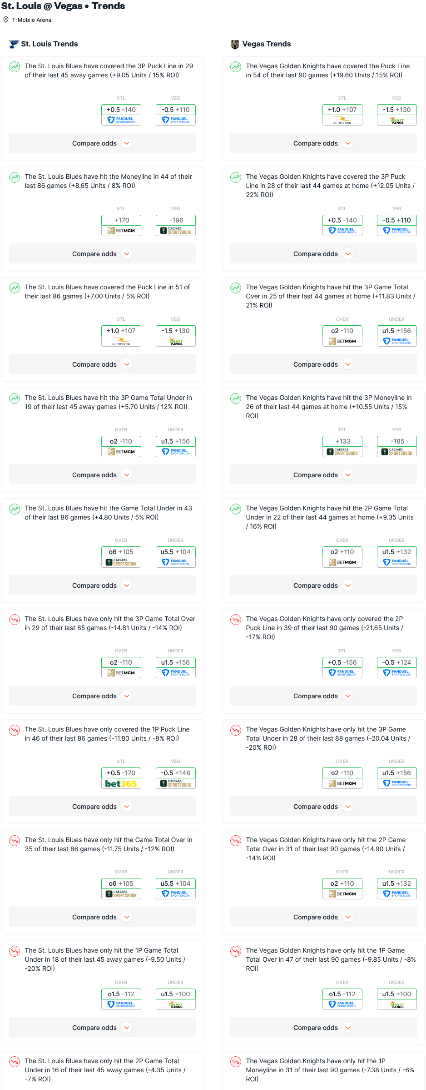The width and height of the screenshot is (426, 1090).
Task: Click the BetMGM logo under the +170 moneyline
Action: click(121, 231)
